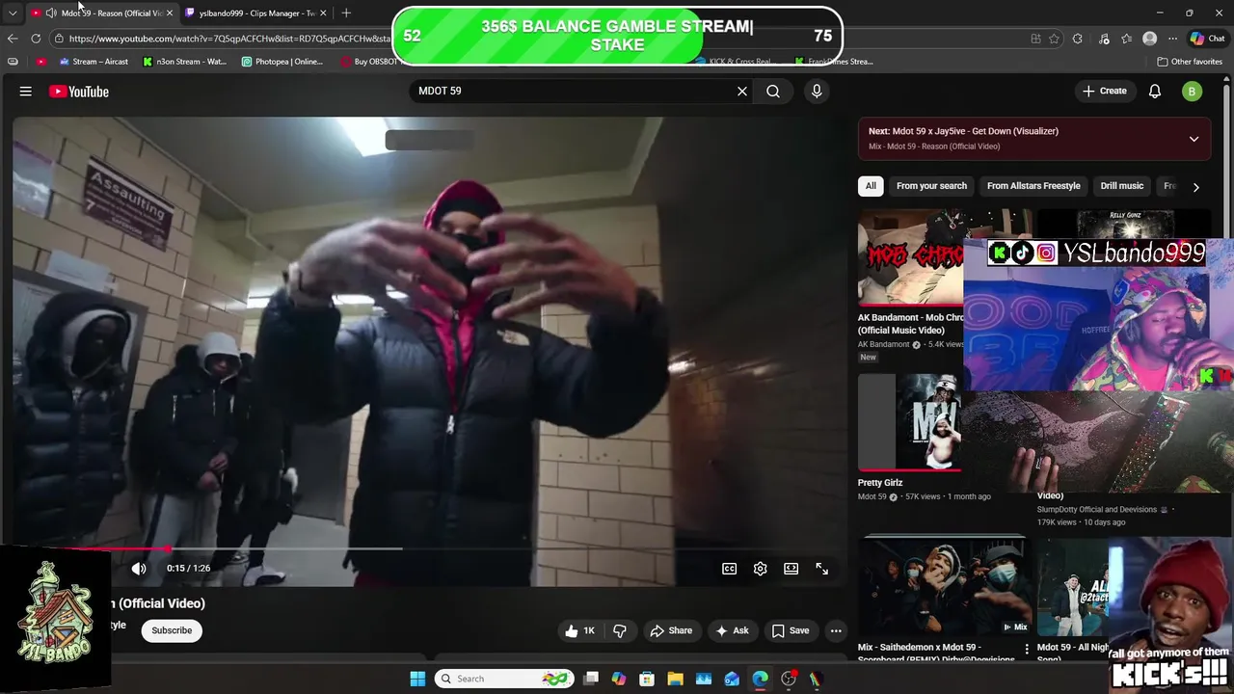The height and width of the screenshot is (694, 1234).
Task: Open OBS Studio from the taskbar
Action: click(x=789, y=679)
